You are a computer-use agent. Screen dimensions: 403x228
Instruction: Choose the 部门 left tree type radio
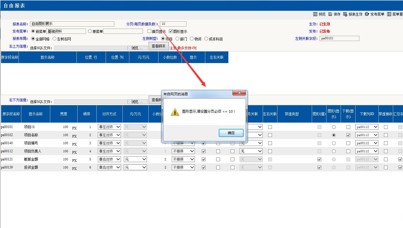point(177,39)
